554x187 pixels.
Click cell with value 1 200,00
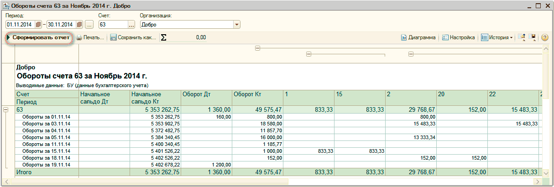207,165
